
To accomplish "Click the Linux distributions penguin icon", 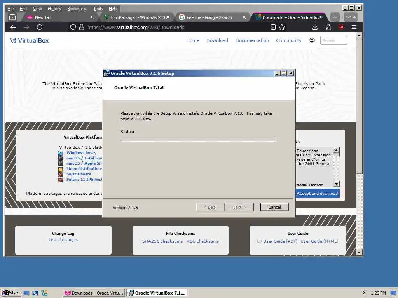I will point(60,169).
